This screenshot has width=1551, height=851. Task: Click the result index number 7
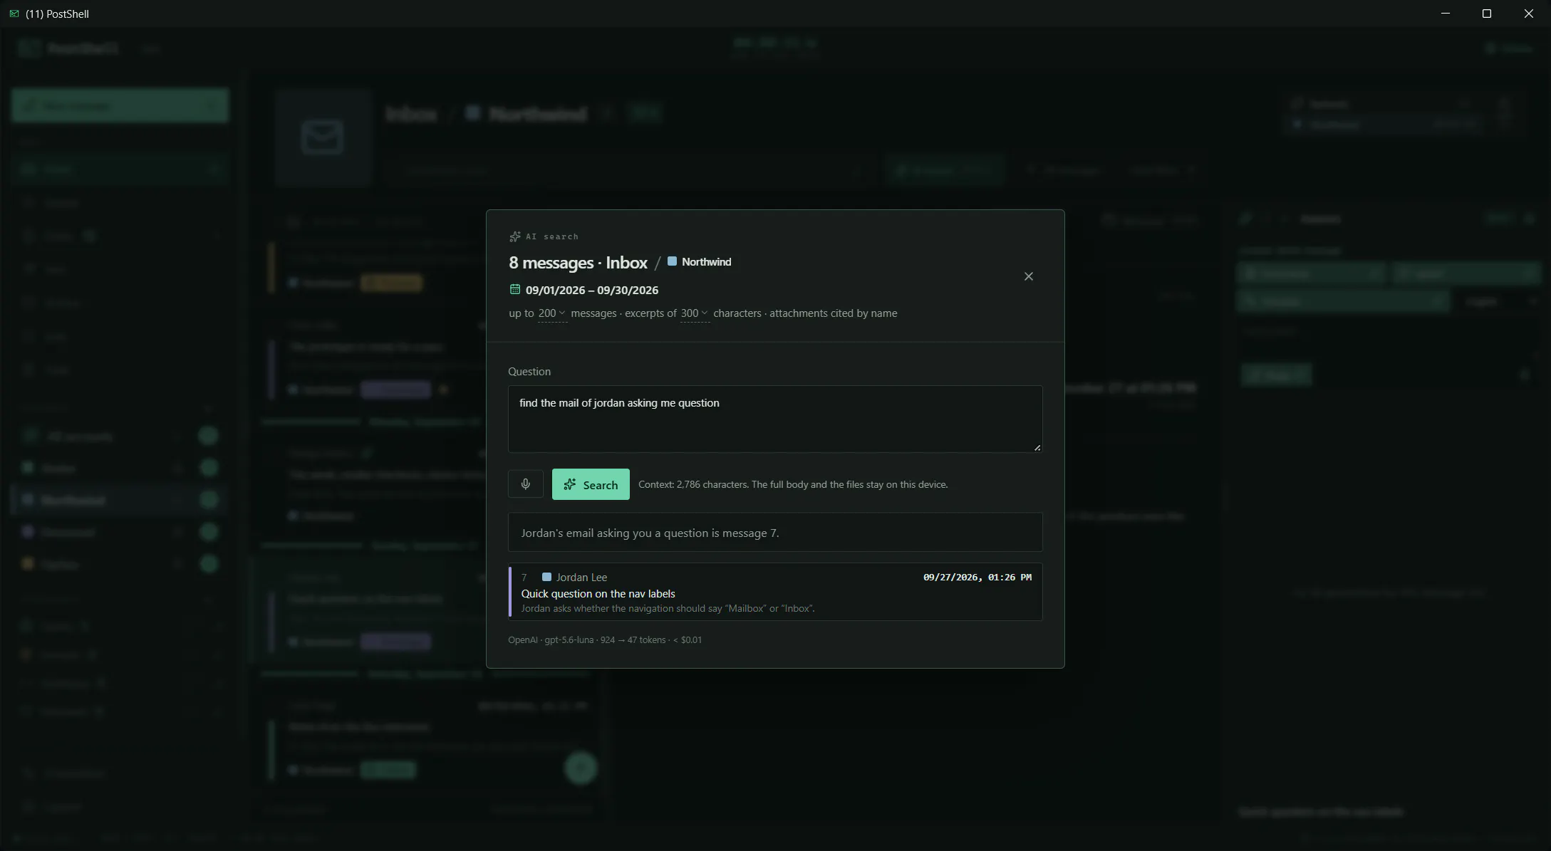(524, 578)
